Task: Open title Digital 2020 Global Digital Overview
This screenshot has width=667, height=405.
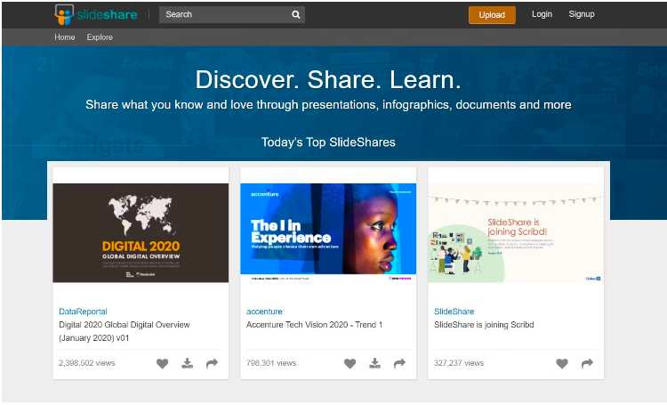Action: (x=125, y=331)
